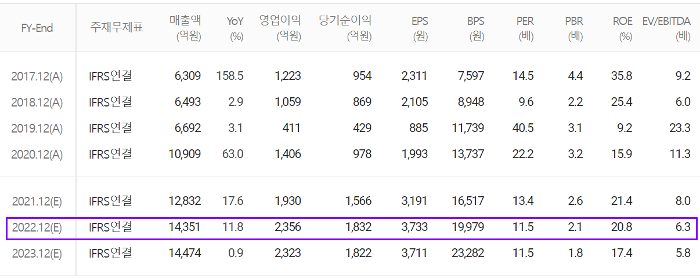Click 2017 revenue value 6,309
The height and width of the screenshot is (279, 700).
click(187, 76)
